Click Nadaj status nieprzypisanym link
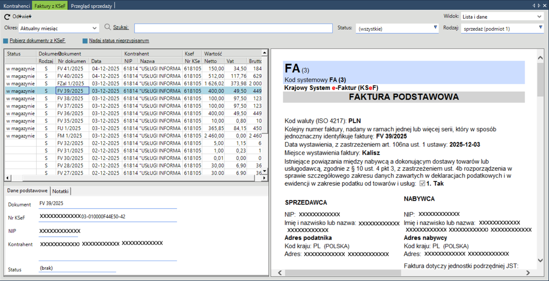Image resolution: width=549 pixels, height=281 pixels. [119, 41]
